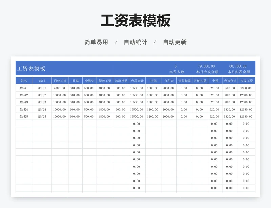Viewport: 271px width, 208px height.
Task: Click the 13500.00 应发合计 cell
Action: click(x=137, y=88)
